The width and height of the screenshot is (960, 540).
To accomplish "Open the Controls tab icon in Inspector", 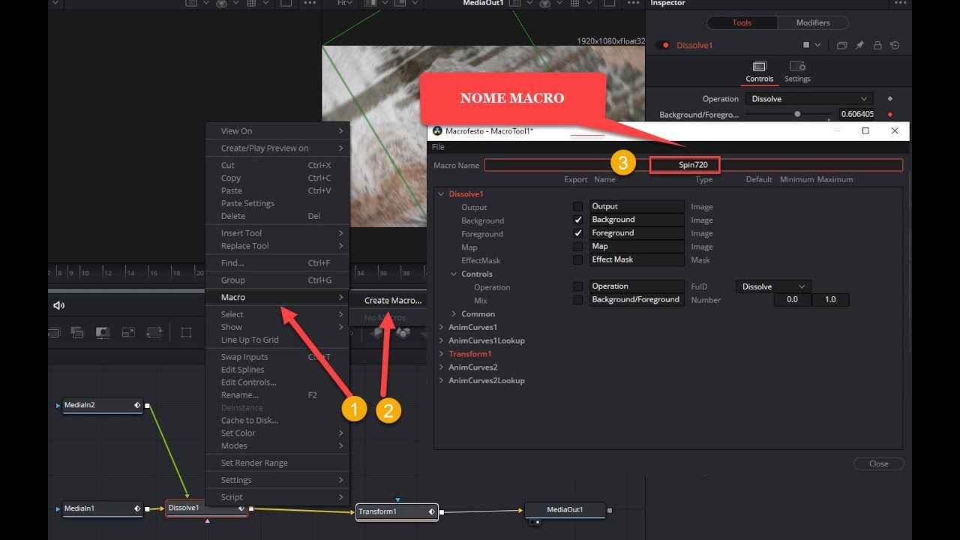I will point(759,67).
